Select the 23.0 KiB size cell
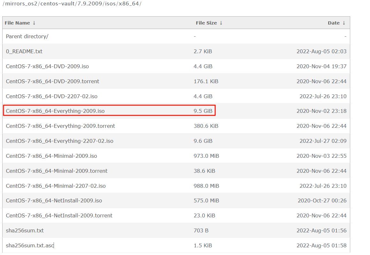370x255 pixels. click(x=204, y=216)
